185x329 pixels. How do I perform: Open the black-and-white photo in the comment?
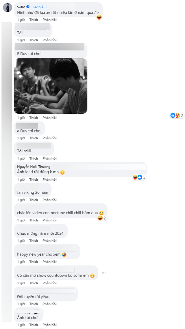tap(51, 86)
